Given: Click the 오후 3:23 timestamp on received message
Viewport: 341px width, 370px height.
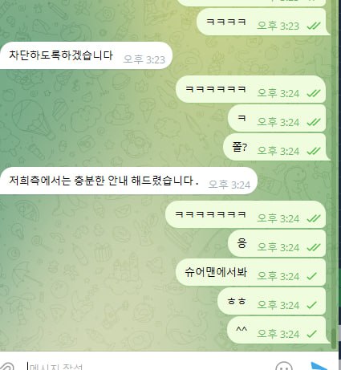Looking at the screenshot, I should click(x=144, y=59).
